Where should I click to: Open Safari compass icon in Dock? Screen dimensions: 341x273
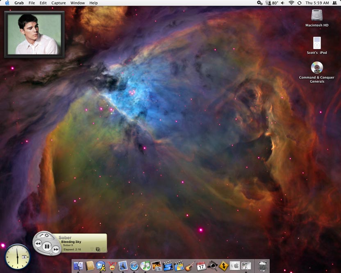pos(134,266)
